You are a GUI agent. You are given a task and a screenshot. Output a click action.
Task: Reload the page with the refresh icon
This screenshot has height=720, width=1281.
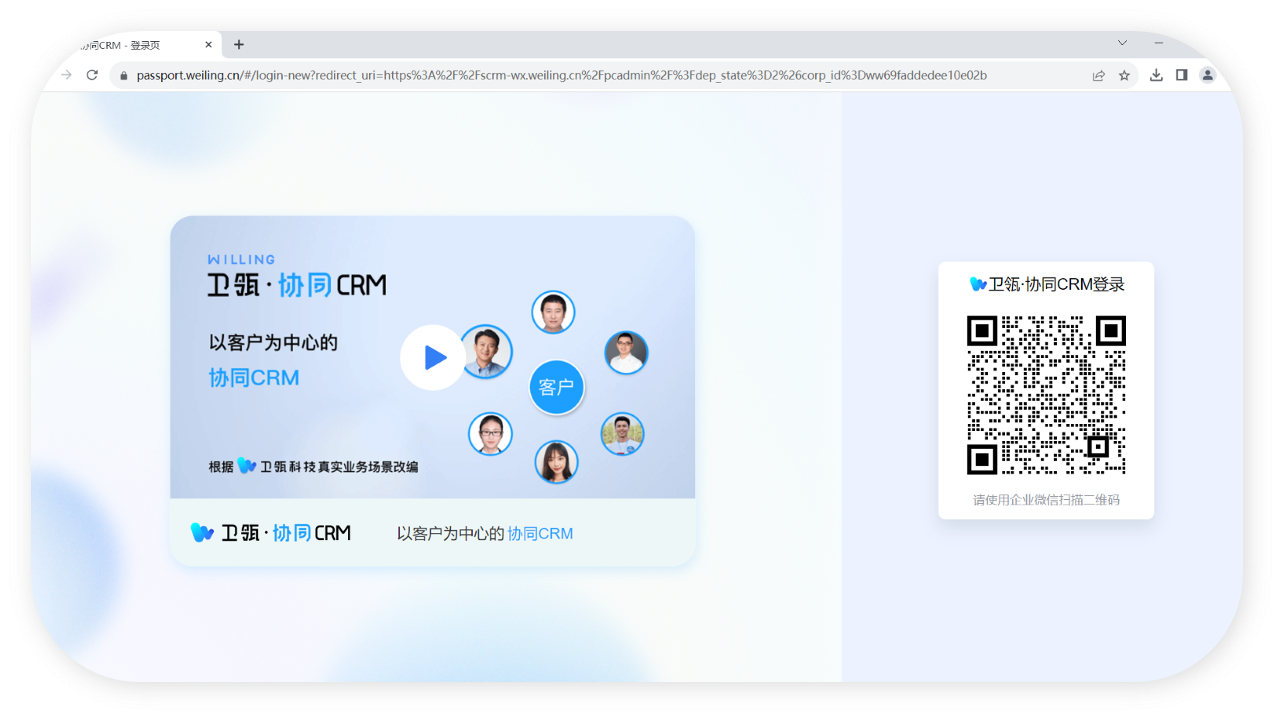coord(92,75)
